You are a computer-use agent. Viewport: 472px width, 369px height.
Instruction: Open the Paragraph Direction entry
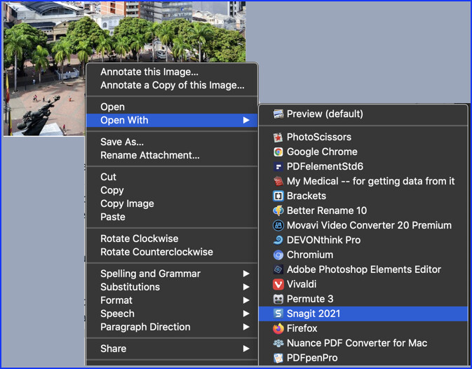click(x=172, y=327)
